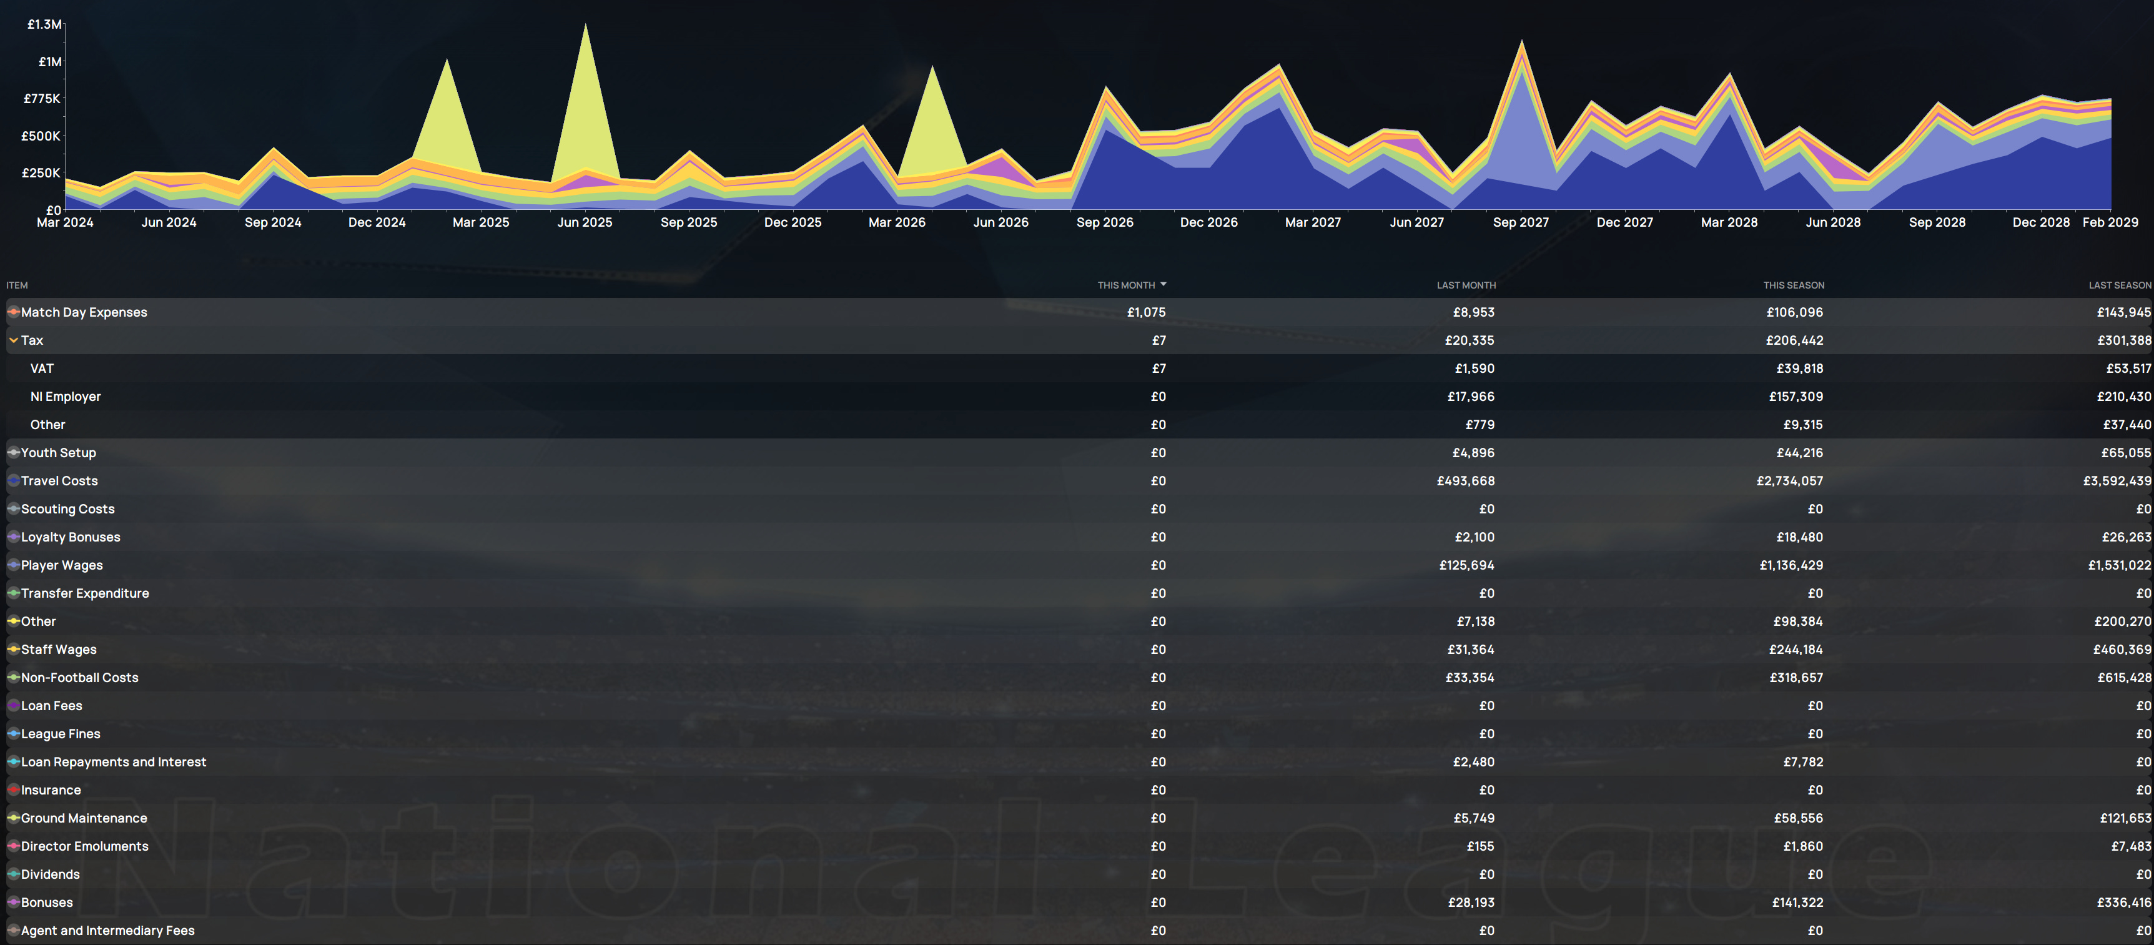2154x945 pixels.
Task: Click the ITEM column header
Action: pyautogui.click(x=17, y=285)
